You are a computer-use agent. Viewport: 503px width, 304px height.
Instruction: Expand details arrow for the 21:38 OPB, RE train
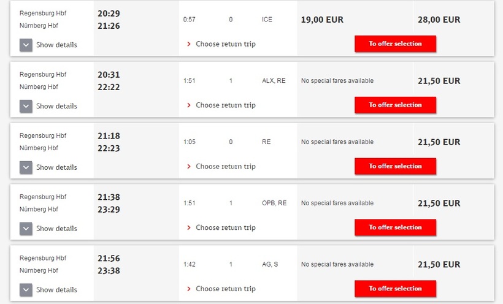[x=26, y=229]
